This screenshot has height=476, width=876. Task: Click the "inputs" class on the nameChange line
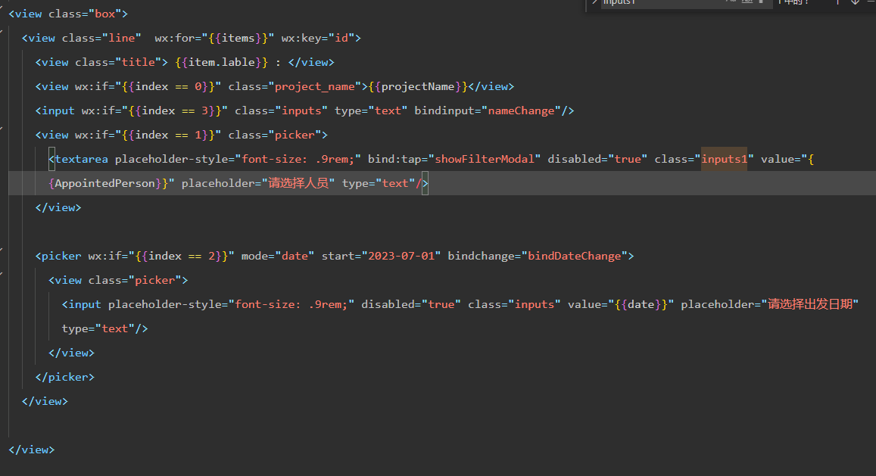click(301, 110)
